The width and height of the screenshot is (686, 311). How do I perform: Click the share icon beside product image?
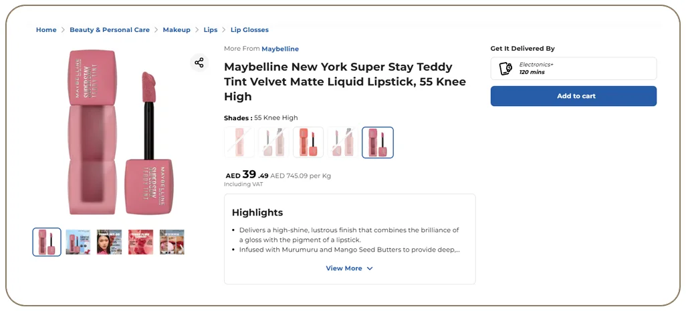(x=199, y=63)
